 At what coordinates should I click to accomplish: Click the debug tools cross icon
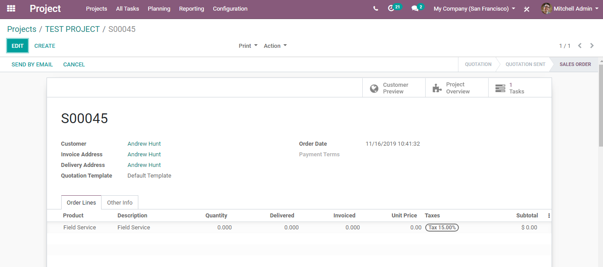(x=527, y=9)
